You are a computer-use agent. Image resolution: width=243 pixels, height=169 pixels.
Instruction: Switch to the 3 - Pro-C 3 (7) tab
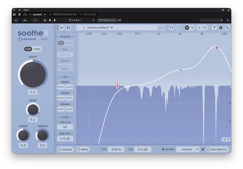88,15
